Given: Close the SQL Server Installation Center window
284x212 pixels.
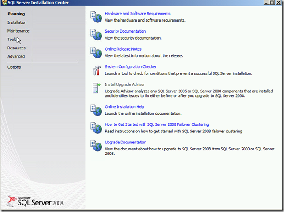Looking at the screenshot, I should pyautogui.click(x=278, y=2).
